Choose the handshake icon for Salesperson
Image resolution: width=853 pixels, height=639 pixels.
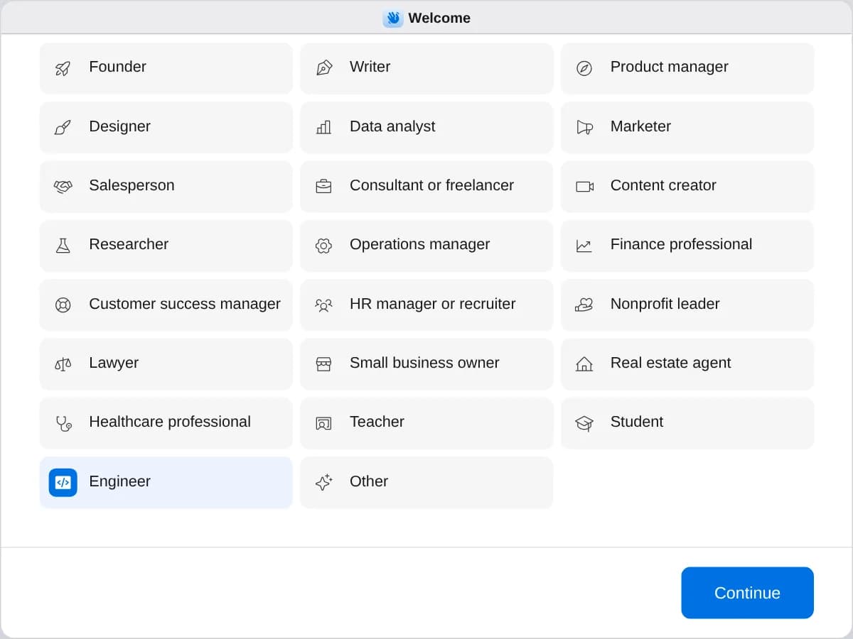pyautogui.click(x=63, y=187)
